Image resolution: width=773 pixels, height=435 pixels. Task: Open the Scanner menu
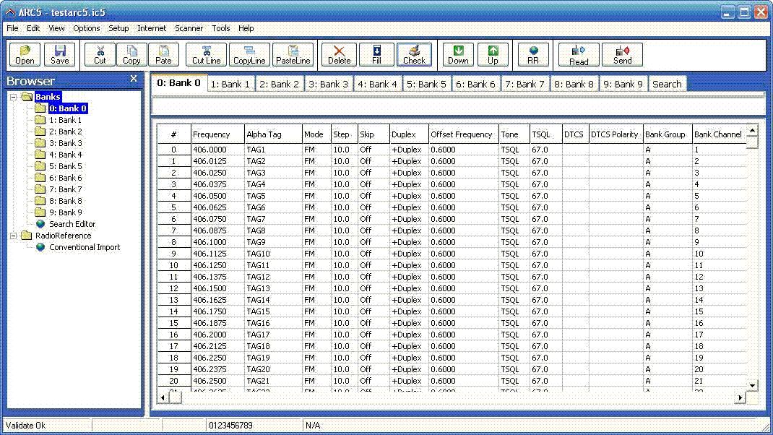pos(189,29)
